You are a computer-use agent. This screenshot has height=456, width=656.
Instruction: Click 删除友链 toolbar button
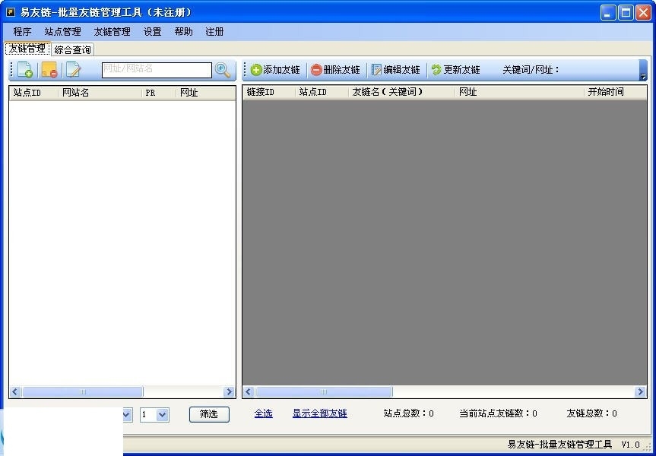tap(335, 70)
